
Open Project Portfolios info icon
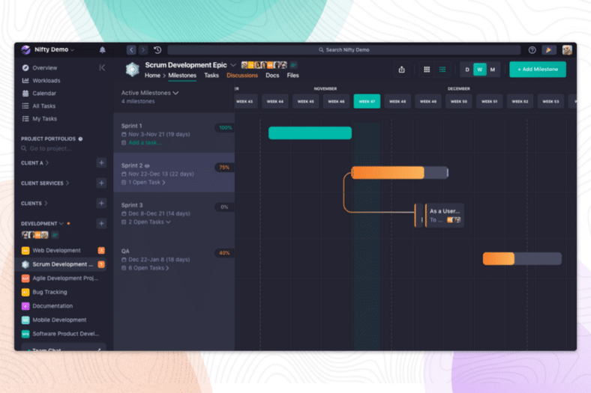(x=80, y=138)
